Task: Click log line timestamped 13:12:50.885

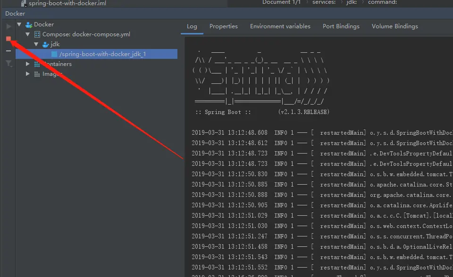Action: [x=322, y=185]
